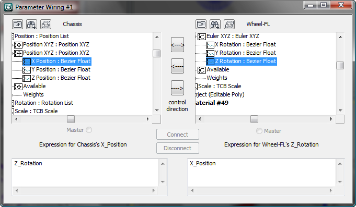Image resolution: width=356 pixels, height=207 pixels.
Task: Click the Connect button
Action: [x=178, y=135]
